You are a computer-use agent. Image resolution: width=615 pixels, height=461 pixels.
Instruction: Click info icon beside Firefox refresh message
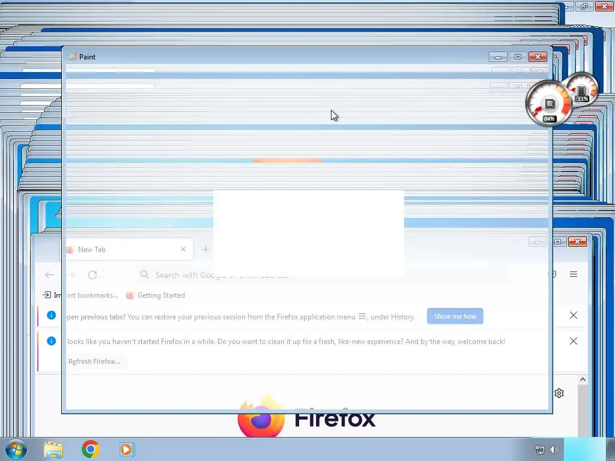[52, 341]
